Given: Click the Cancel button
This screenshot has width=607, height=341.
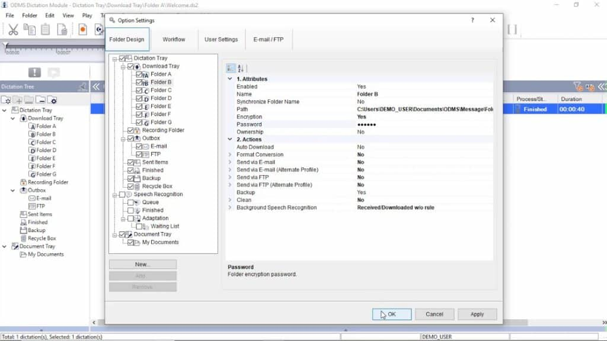Looking at the screenshot, I should [x=435, y=314].
